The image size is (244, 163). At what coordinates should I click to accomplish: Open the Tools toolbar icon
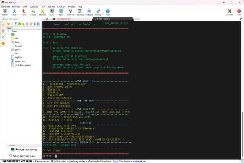click(x=24, y=12)
